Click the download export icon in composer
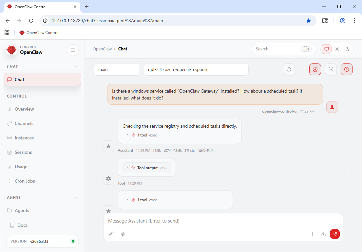This screenshot has width=362, height=252. pyautogui.click(x=324, y=234)
